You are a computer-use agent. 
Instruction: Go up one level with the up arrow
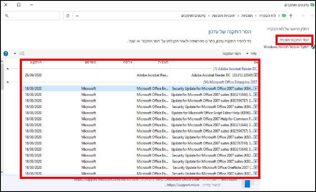tap(291, 16)
